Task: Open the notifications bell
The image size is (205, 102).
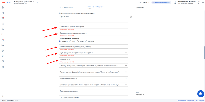Action: [198, 2]
